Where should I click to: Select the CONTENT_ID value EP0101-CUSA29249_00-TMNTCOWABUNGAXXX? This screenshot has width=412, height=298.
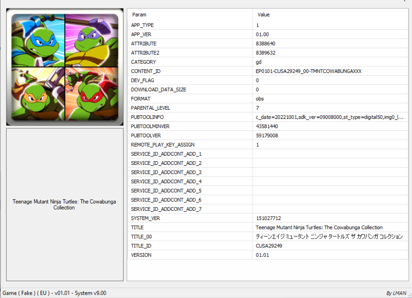click(309, 71)
